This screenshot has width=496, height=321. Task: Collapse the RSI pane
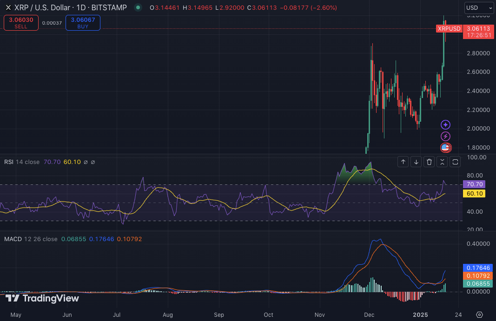coord(442,162)
